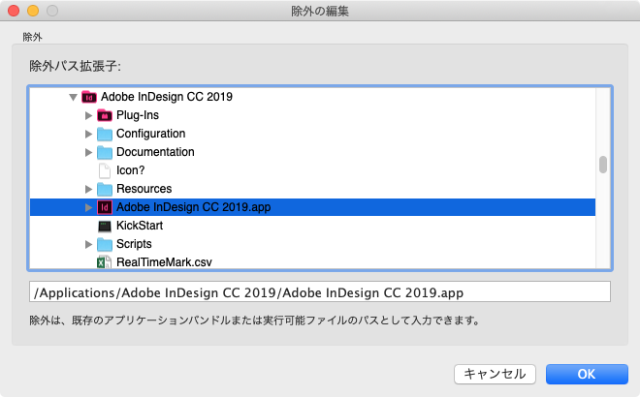
Task: Click the Configuration folder icon
Action: [x=105, y=134]
